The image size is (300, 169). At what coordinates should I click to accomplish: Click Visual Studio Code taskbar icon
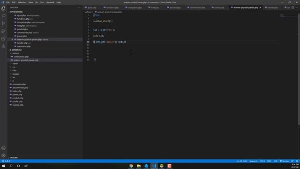click(x=154, y=166)
